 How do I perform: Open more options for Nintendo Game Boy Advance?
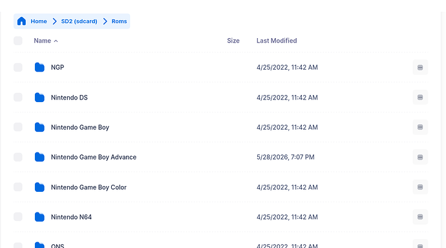click(x=420, y=157)
